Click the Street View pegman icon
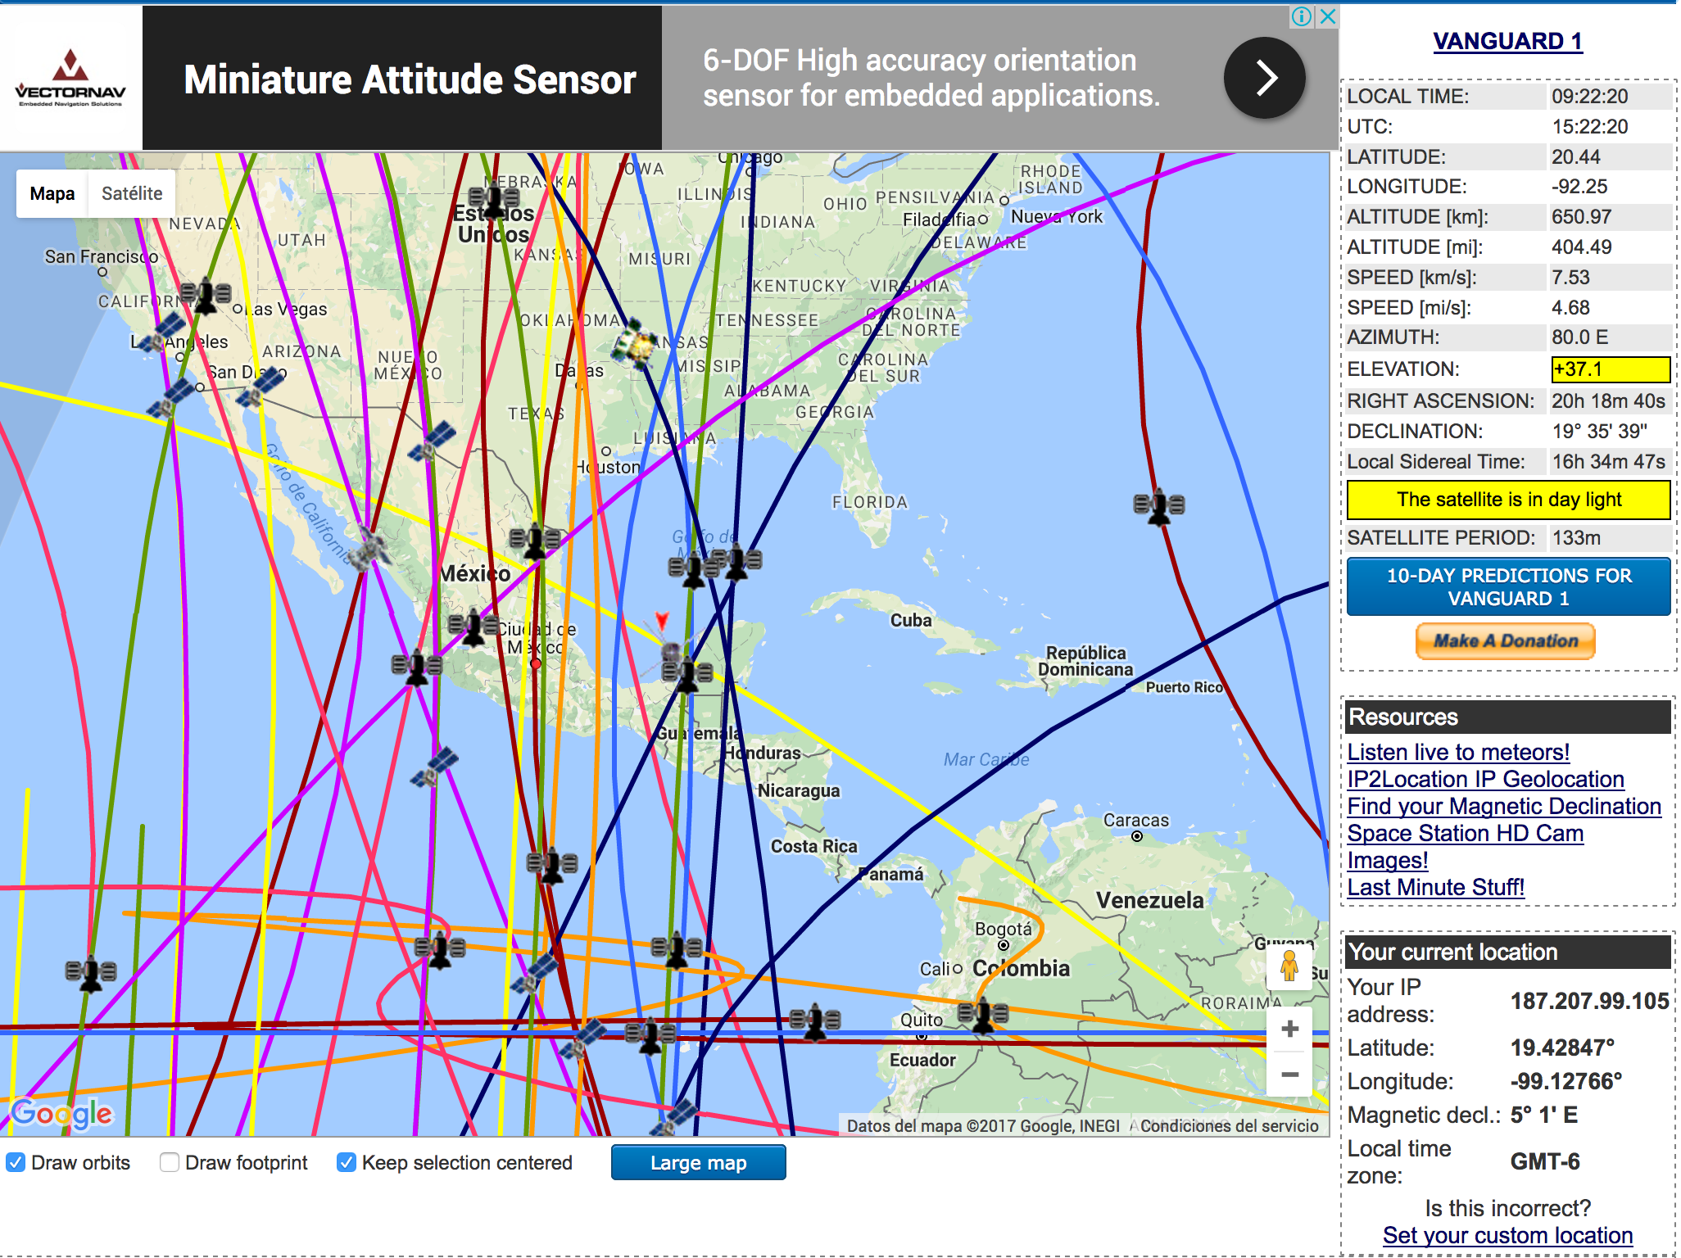The height and width of the screenshot is (1258, 1681). point(1289,966)
